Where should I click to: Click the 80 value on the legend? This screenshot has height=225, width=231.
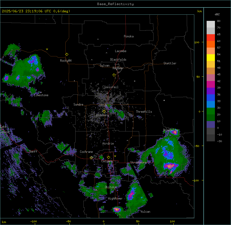(219, 21)
